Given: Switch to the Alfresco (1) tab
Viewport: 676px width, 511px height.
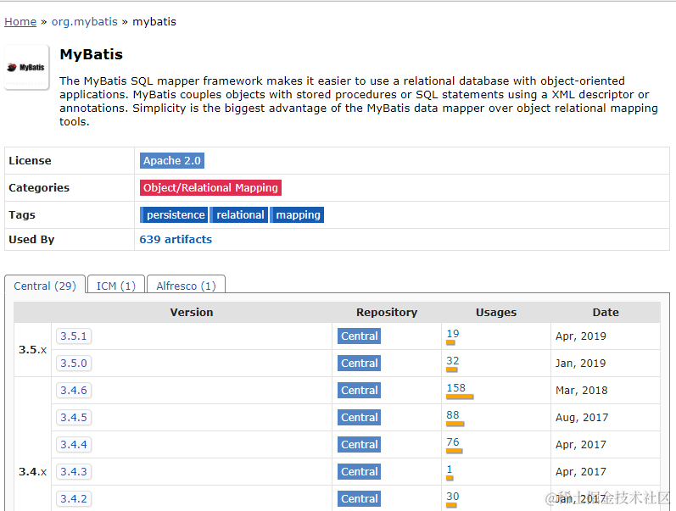Looking at the screenshot, I should pyautogui.click(x=186, y=286).
